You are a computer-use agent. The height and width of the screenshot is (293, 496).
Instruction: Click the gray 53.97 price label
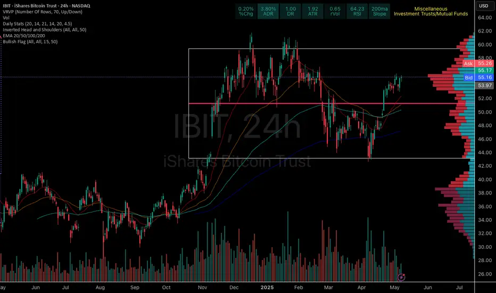point(484,86)
